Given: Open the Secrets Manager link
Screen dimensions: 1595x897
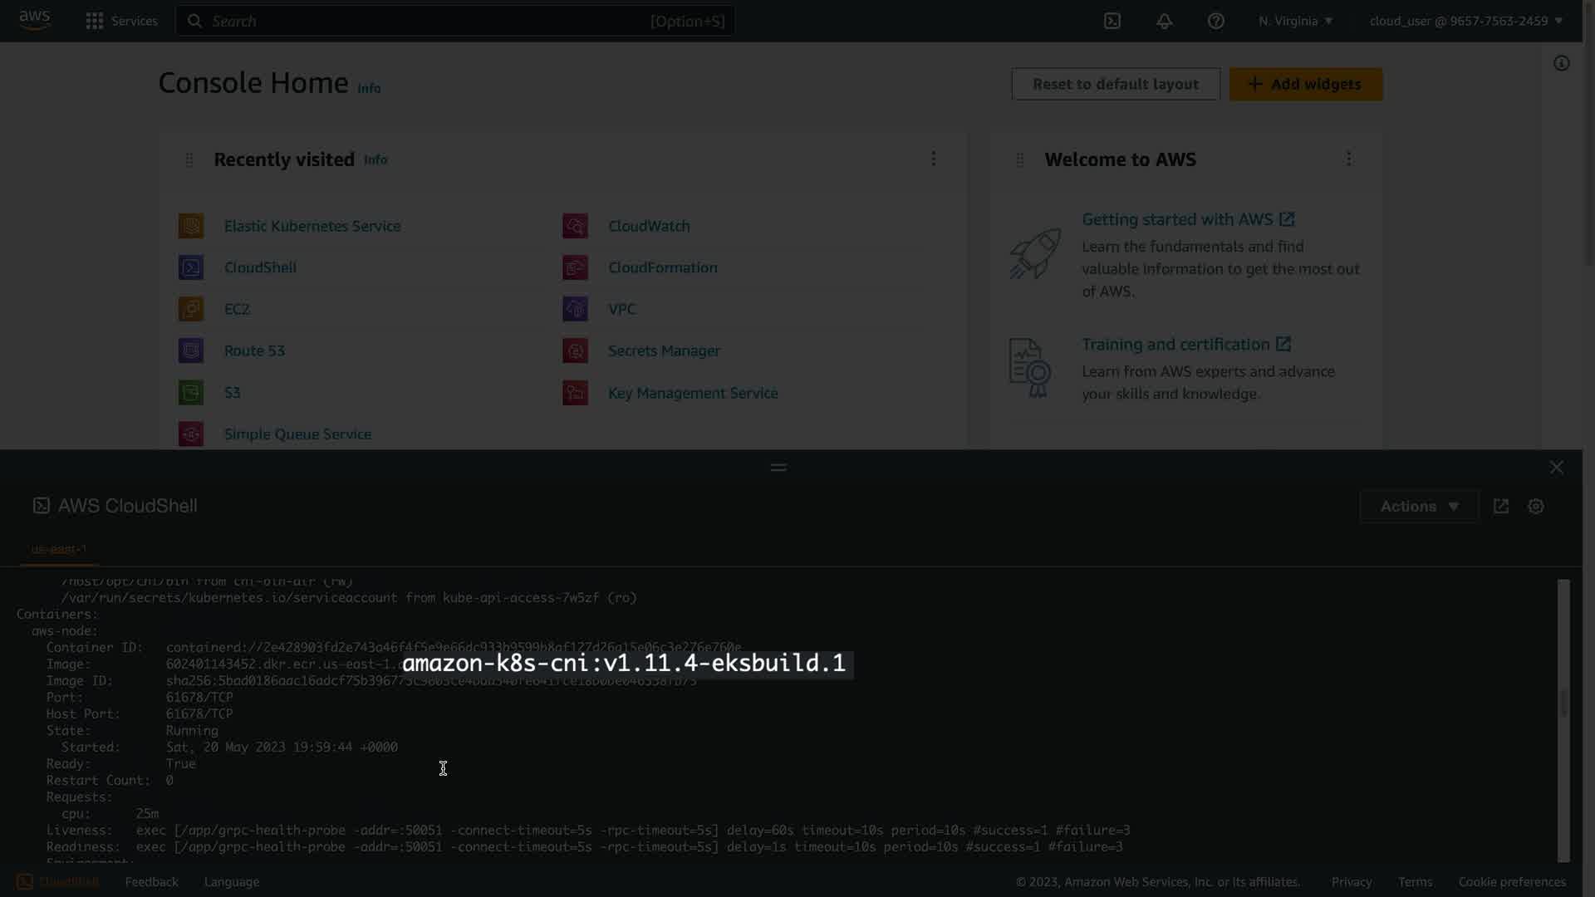Looking at the screenshot, I should click(x=664, y=350).
